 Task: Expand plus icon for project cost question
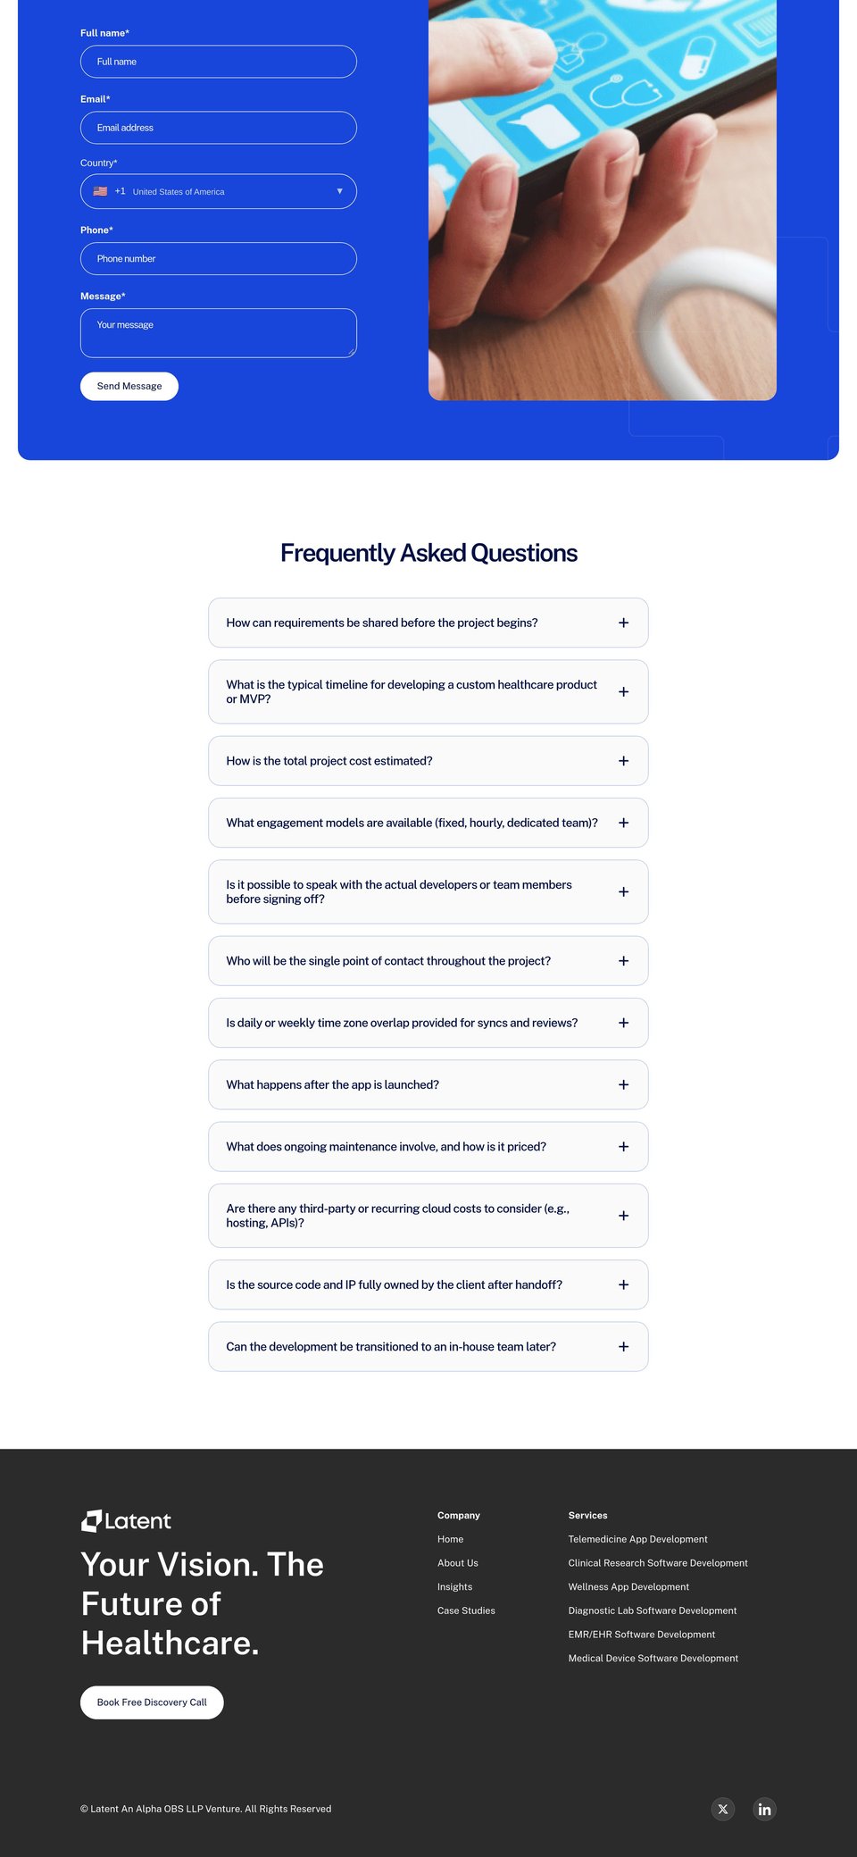coord(623,761)
